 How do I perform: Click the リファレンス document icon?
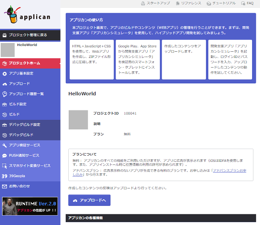178,3
